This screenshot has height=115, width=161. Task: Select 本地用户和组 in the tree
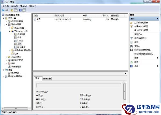pos(17,60)
